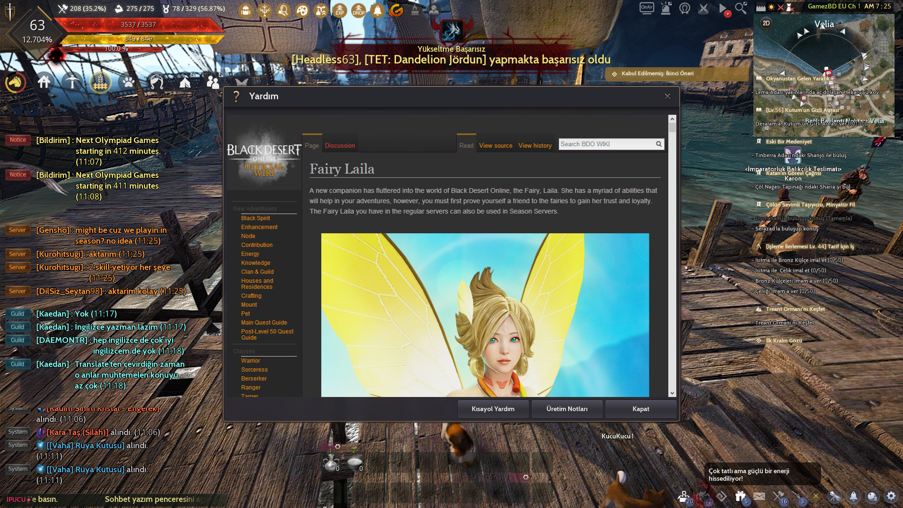This screenshot has width=903, height=508.
Task: Click the play record icon
Action: pyautogui.click(x=723, y=8)
